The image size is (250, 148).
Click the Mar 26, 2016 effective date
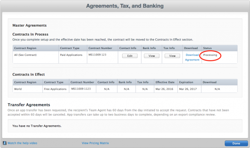165,89
